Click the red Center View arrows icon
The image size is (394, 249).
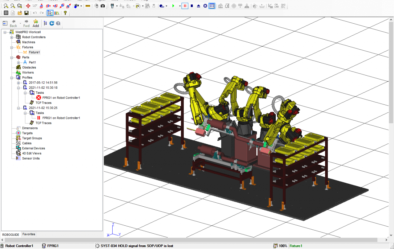[28, 6]
